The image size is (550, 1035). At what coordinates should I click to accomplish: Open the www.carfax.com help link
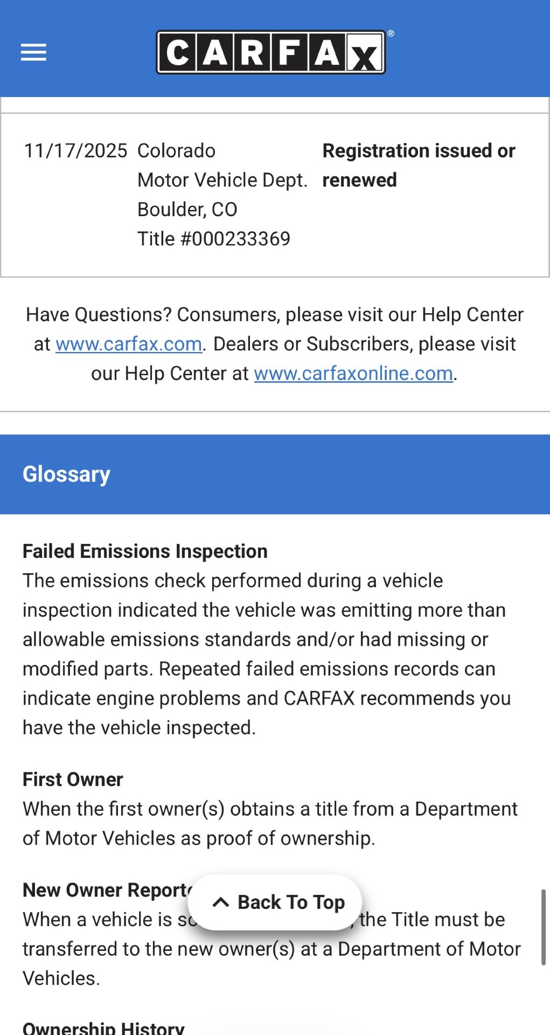(129, 344)
